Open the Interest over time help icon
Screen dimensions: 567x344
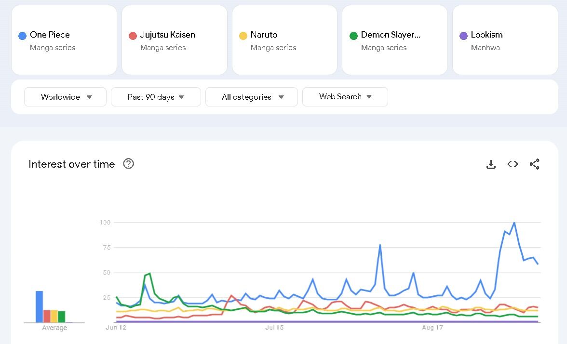(x=128, y=164)
